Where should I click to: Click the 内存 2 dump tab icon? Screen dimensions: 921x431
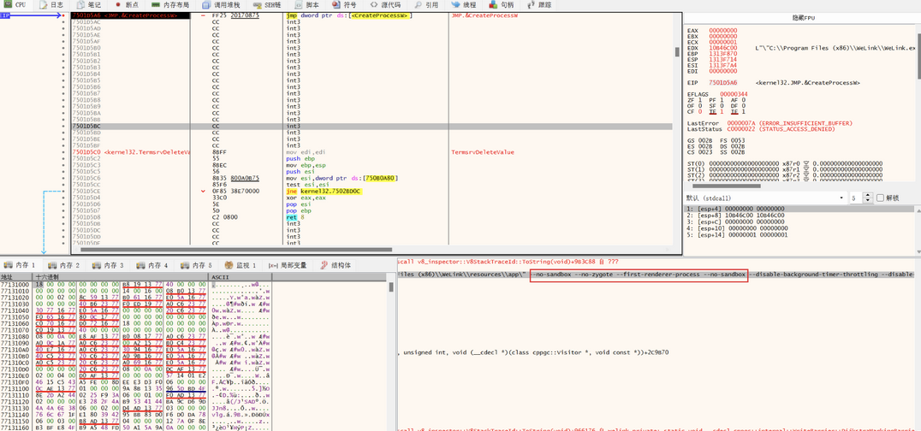[52, 265]
